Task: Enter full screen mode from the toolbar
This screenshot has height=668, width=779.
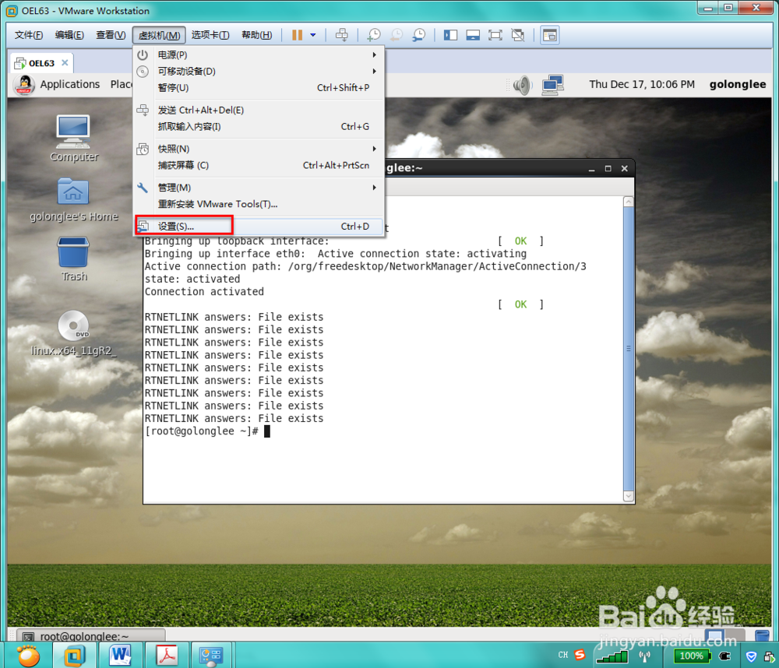Action: 495,34
